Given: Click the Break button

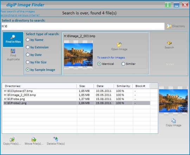Looking at the screenshot, I should pos(169,64).
